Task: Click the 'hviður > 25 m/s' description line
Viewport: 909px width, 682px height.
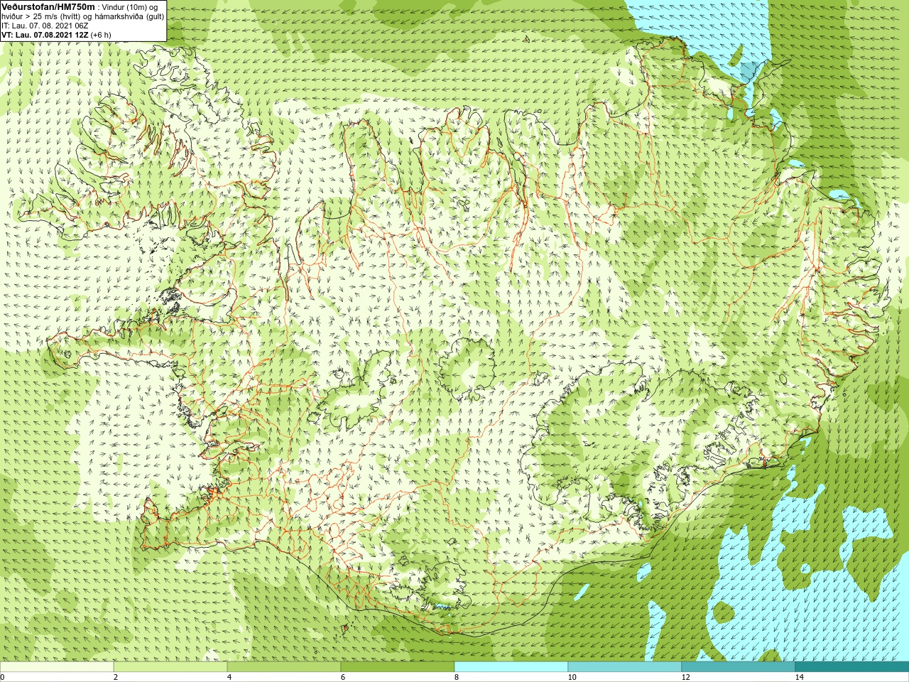Action: click(82, 16)
